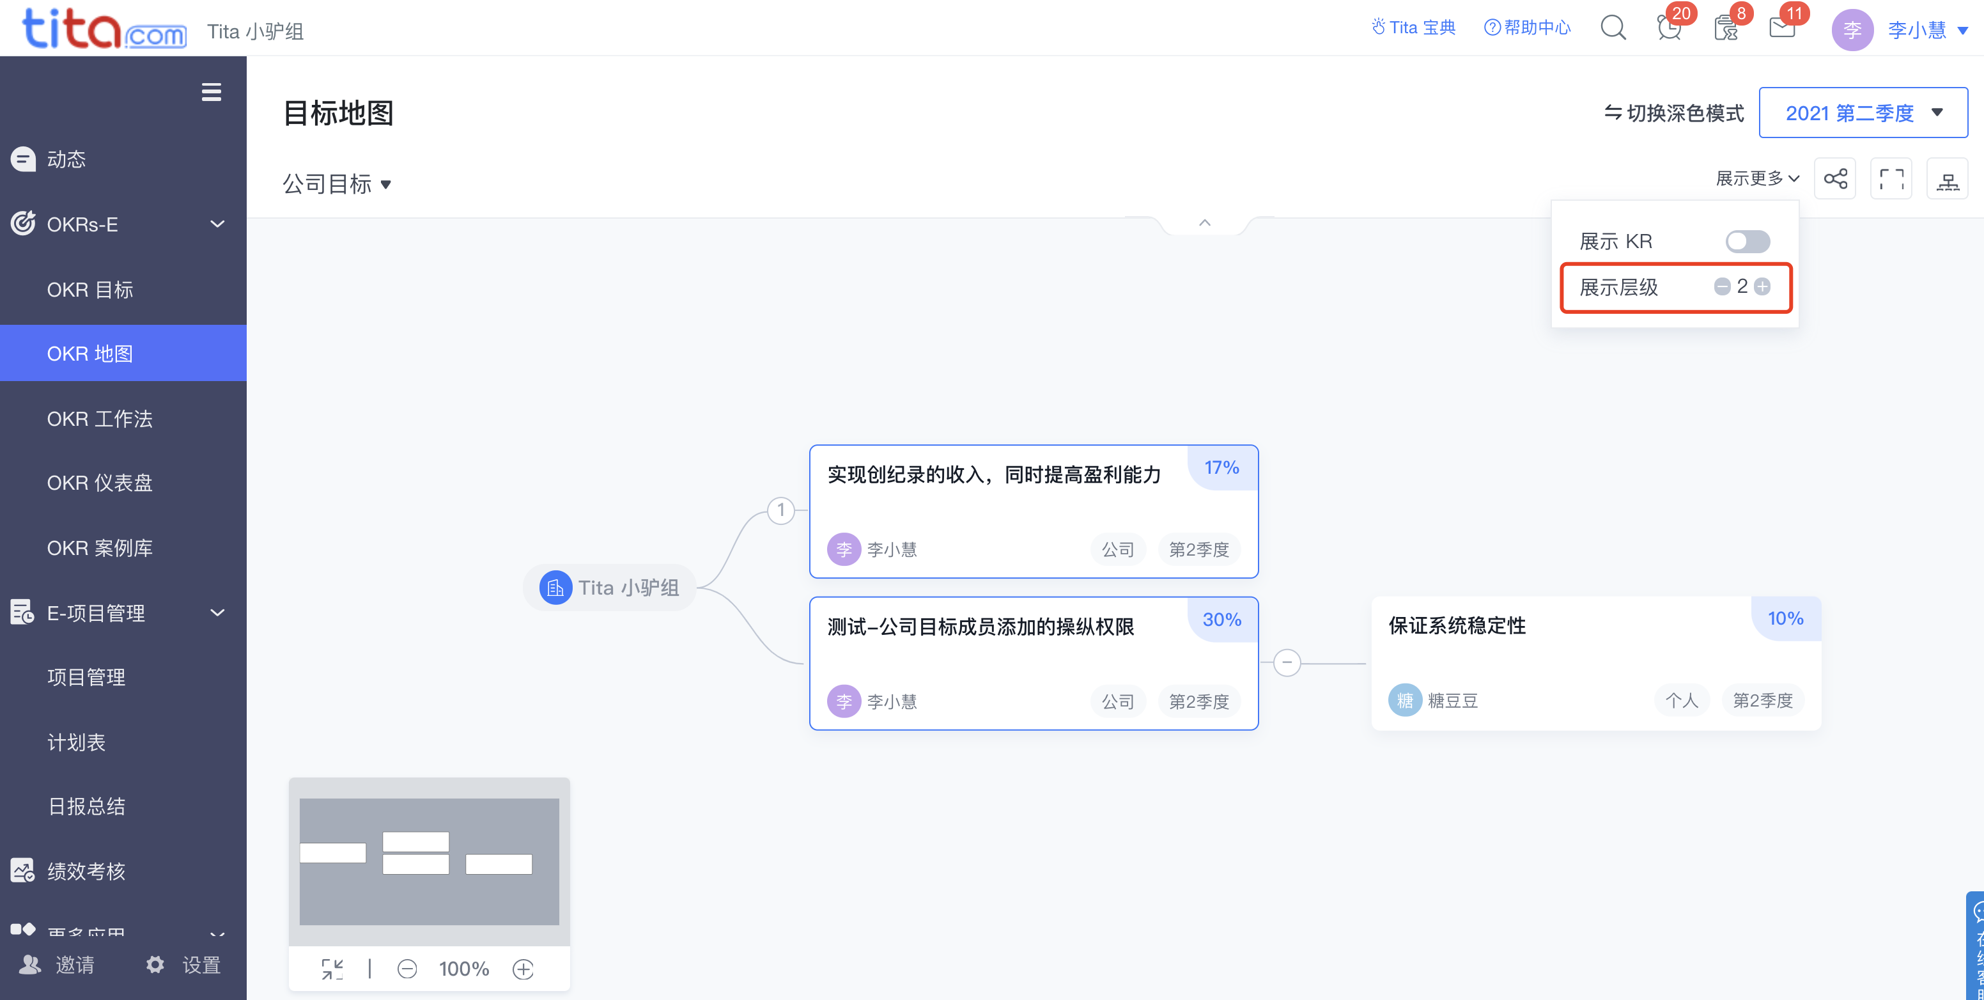Open online support widget at right edge
The image size is (1984, 1000).
[x=1975, y=946]
